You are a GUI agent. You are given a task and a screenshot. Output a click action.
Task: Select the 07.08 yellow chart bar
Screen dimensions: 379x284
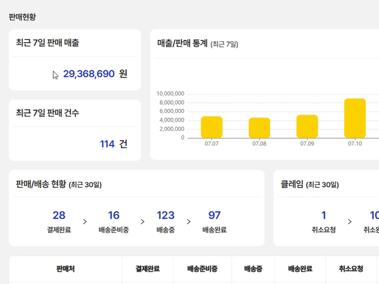[259, 128]
